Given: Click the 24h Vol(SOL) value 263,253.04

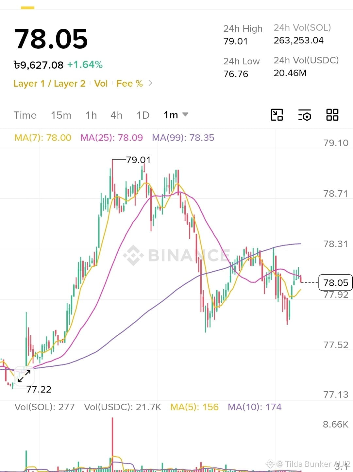Looking at the screenshot, I should pyautogui.click(x=298, y=40).
